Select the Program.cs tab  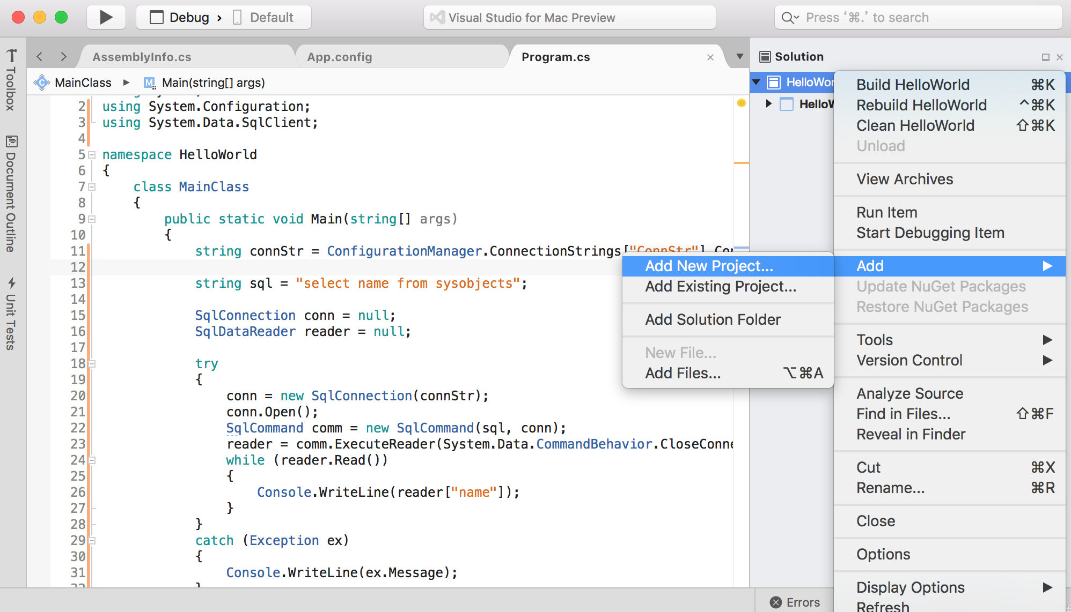pos(555,57)
